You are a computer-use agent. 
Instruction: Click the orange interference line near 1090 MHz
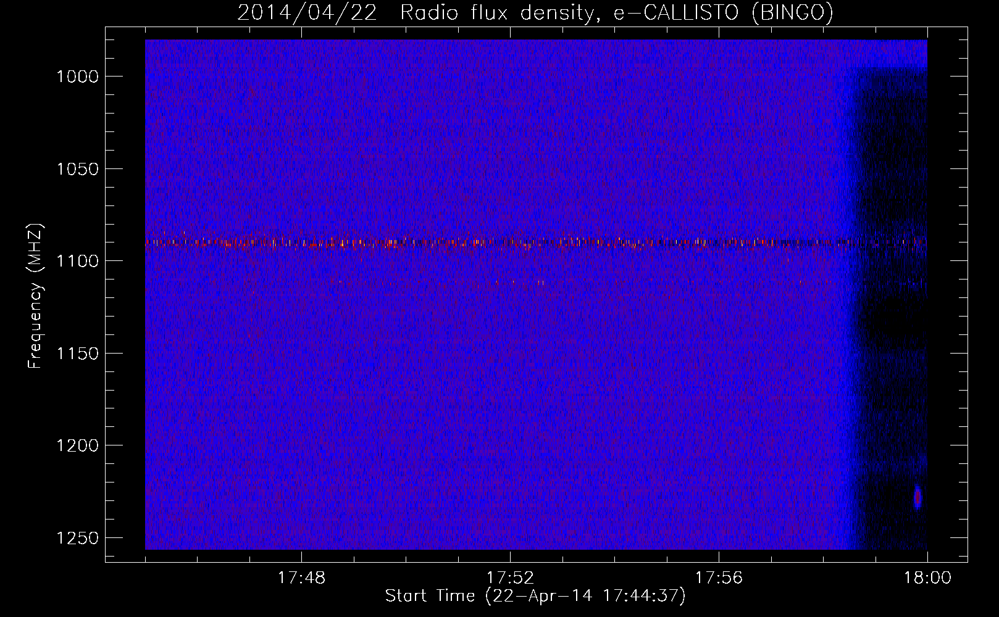click(536, 242)
